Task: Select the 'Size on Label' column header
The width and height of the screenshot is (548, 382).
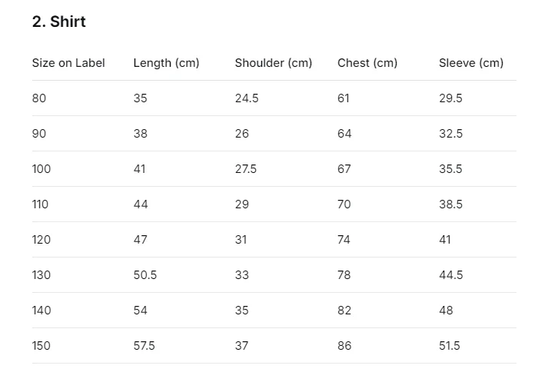Action: (x=68, y=63)
